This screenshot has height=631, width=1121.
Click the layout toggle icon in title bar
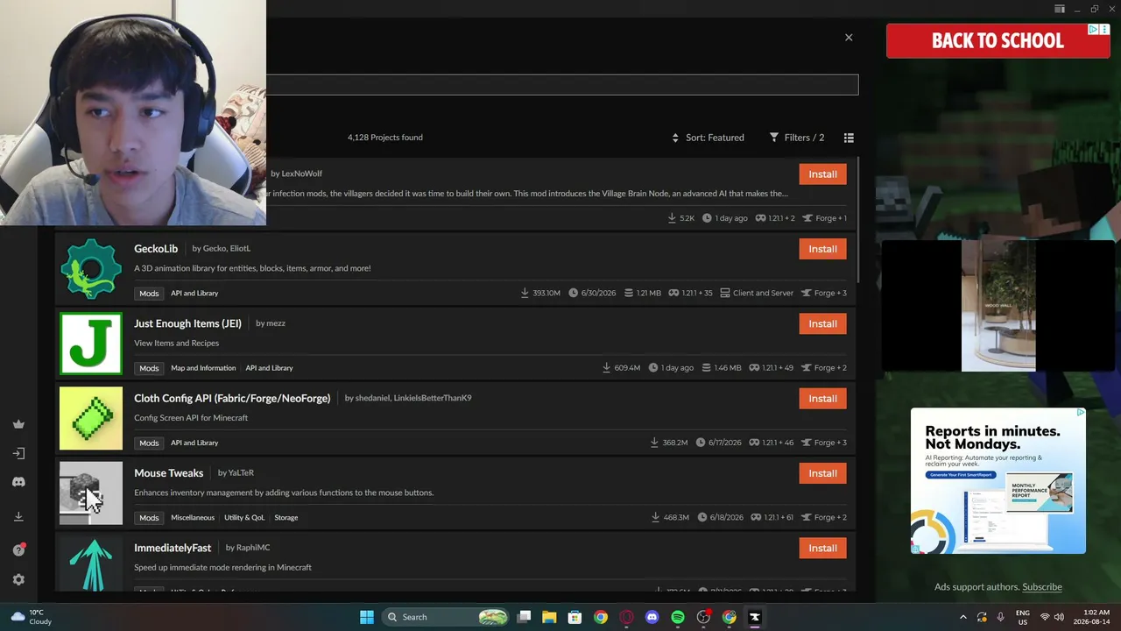1060,9
